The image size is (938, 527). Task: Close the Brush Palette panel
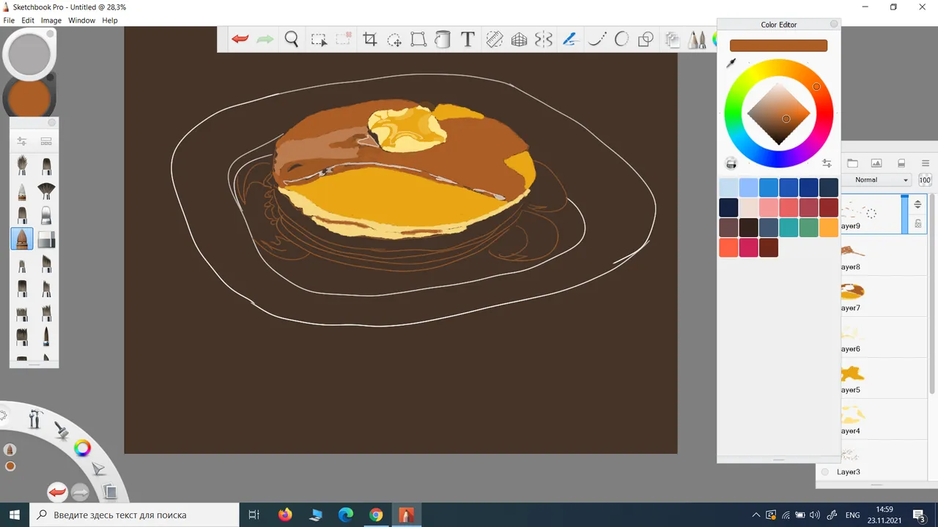pyautogui.click(x=52, y=122)
